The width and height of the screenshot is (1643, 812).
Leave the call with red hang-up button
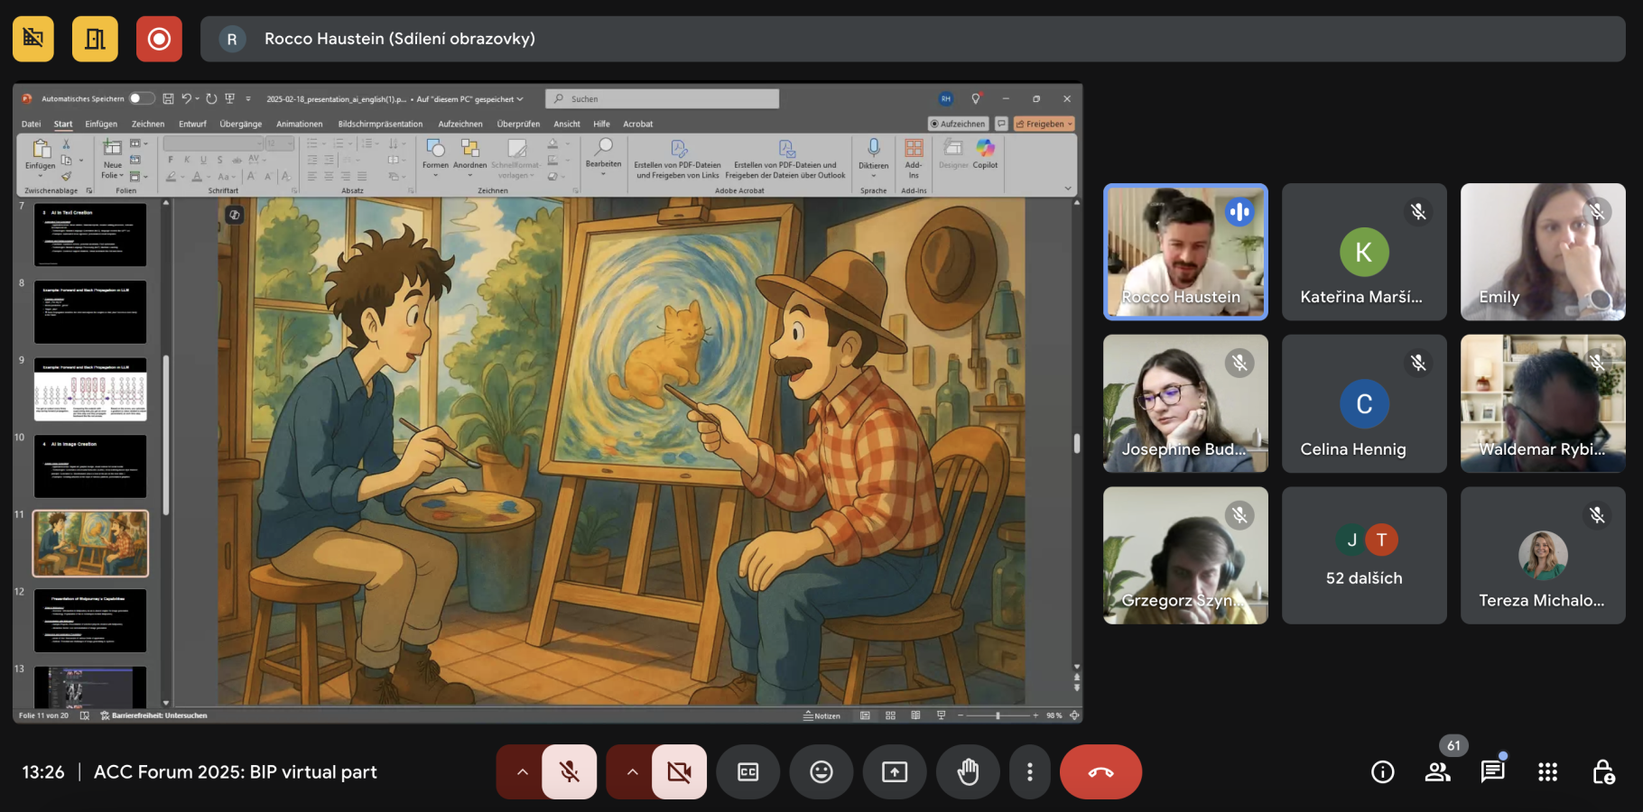1100,772
